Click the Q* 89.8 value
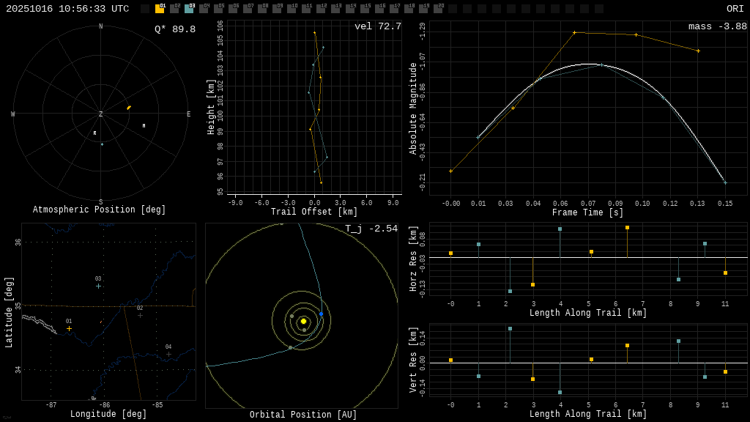Image resolution: width=750 pixels, height=422 pixels. click(x=174, y=29)
